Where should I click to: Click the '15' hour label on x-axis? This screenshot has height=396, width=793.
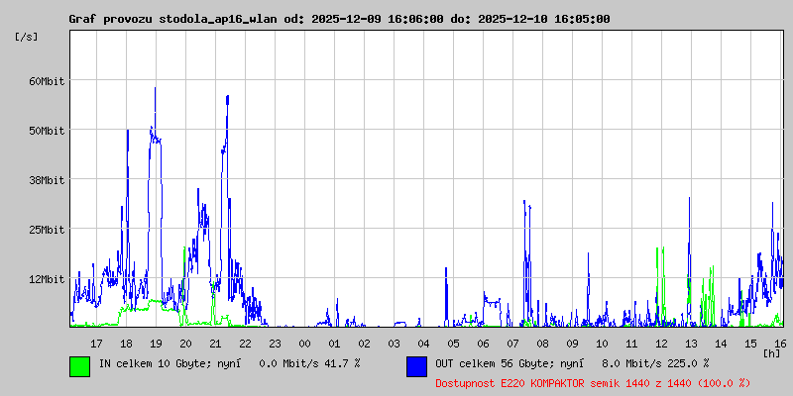pos(750,344)
